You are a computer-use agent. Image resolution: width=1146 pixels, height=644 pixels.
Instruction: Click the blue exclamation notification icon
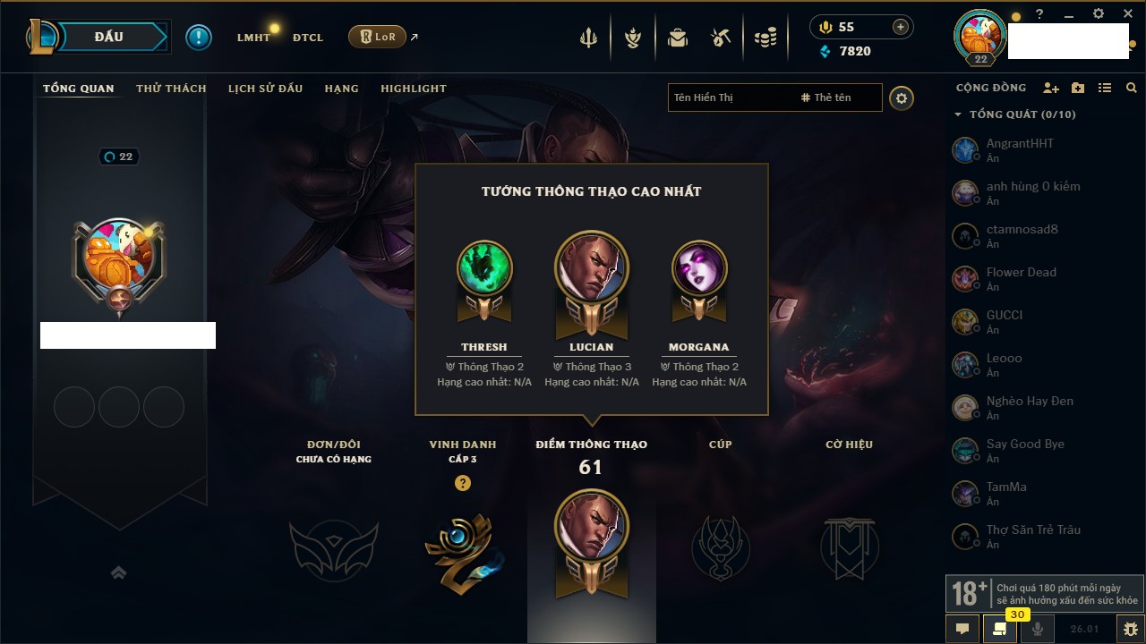199,37
